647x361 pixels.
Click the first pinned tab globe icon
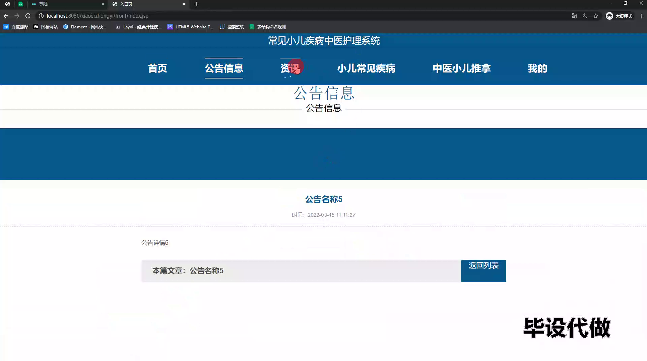[x=7, y=4]
